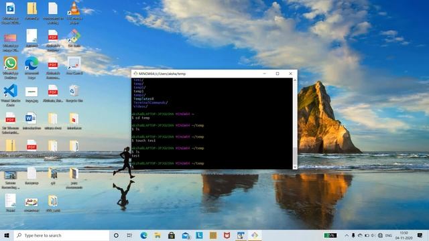429x241 pixels.
Task: Open the blue 'L' app on the taskbar
Action: (x=199, y=235)
